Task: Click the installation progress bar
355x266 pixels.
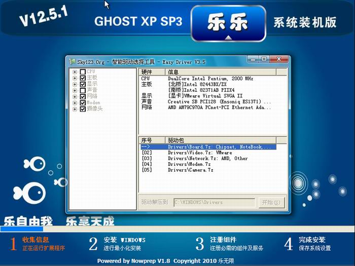Action: [177, 229]
